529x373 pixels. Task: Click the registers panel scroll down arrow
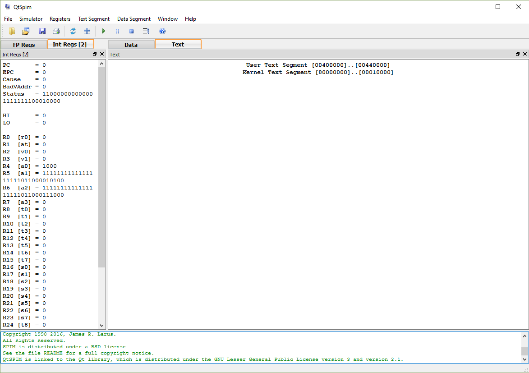point(101,325)
